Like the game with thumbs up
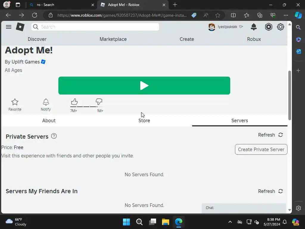305x229 pixels. coord(74,102)
